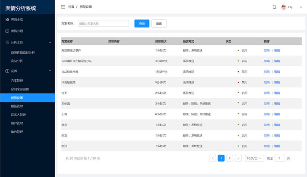Disable the 快手 alert scheme

[267, 93]
